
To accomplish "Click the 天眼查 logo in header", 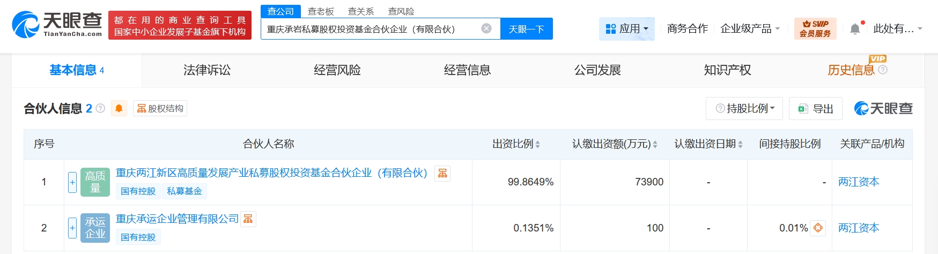I will tap(57, 25).
